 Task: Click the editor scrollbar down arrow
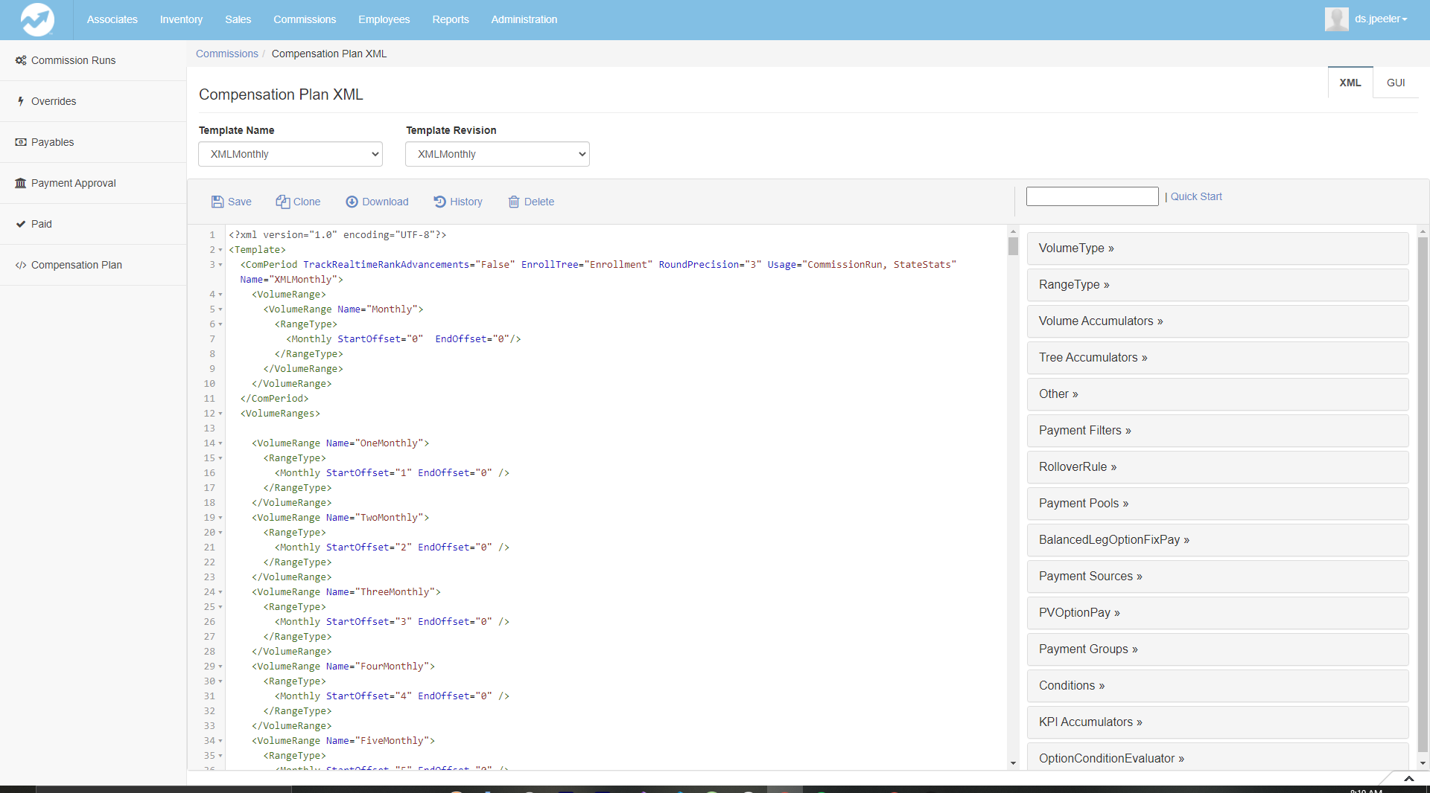1013,763
